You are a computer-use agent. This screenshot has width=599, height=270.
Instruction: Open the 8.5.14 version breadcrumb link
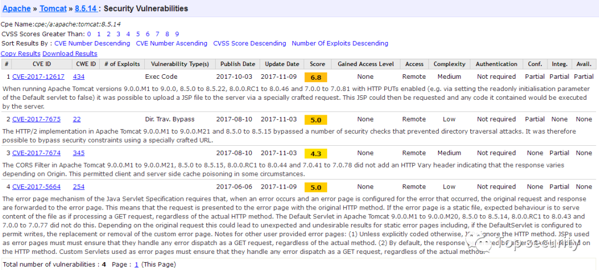[86, 8]
